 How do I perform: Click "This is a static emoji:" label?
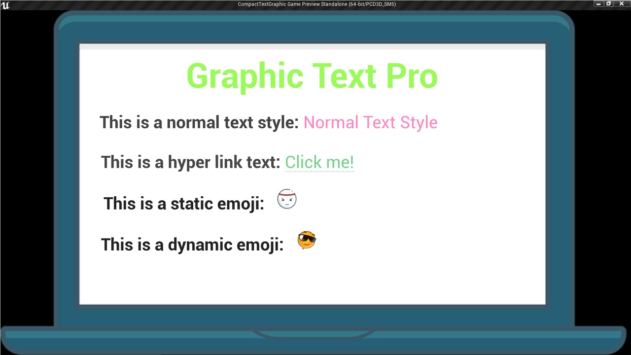[184, 203]
